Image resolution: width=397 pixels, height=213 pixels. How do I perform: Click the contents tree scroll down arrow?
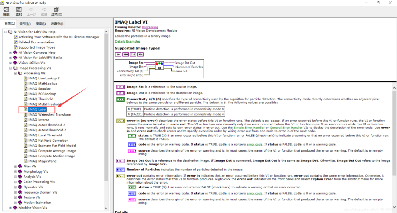click(x=106, y=209)
